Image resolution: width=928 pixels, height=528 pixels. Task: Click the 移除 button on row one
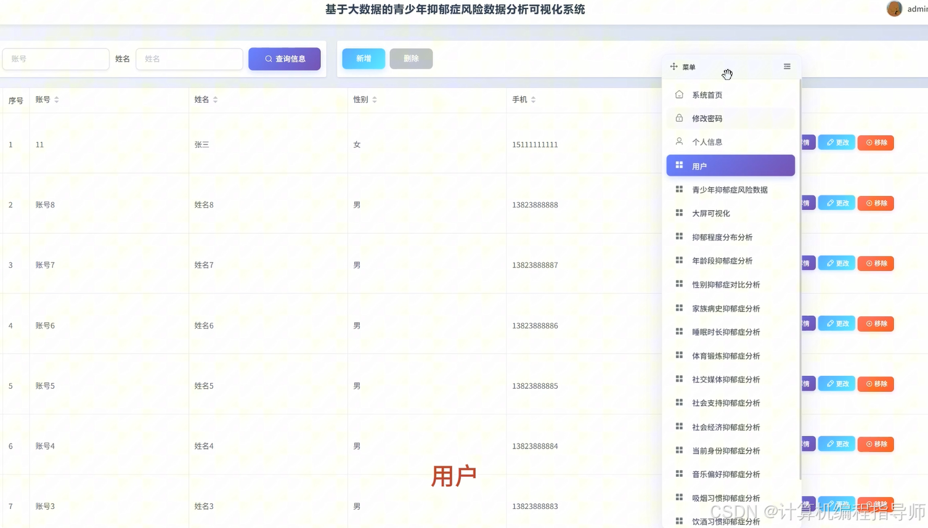coord(875,142)
